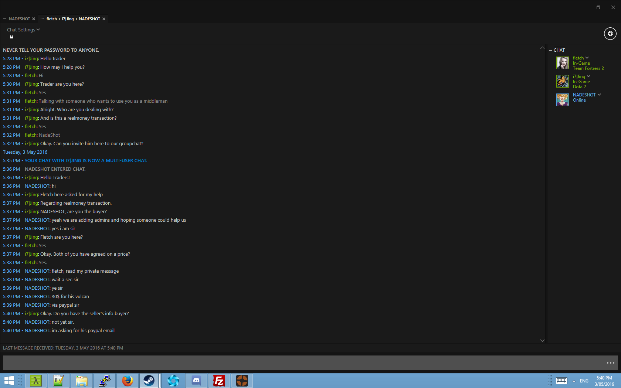Click the message input field
621x388 pixels.
(303, 363)
